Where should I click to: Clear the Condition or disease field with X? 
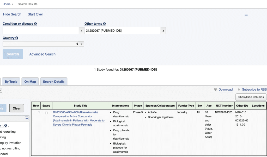click(x=81, y=31)
